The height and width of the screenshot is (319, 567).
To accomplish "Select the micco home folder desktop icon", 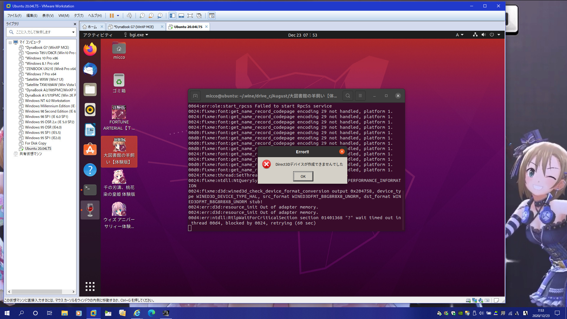I will click(119, 51).
